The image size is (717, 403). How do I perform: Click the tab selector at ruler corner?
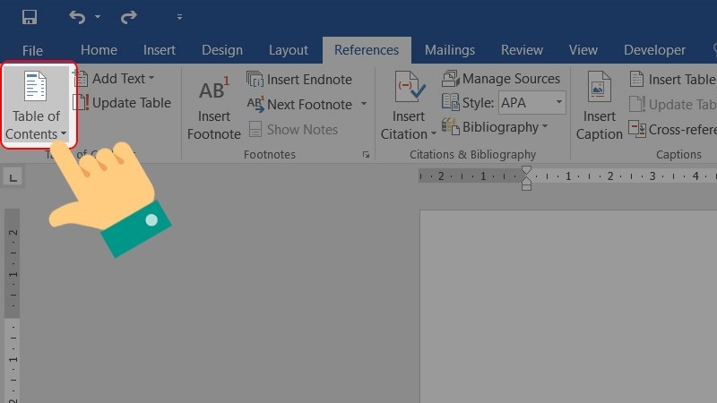tap(13, 178)
